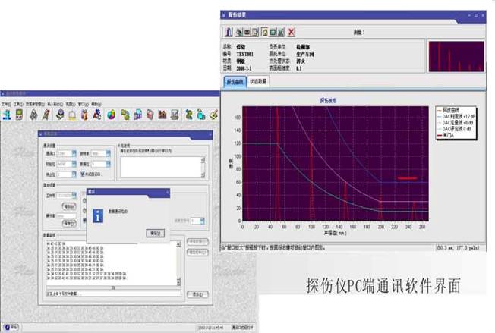
Task: Click the red X icon in results toolbar
Action: [x=292, y=32]
